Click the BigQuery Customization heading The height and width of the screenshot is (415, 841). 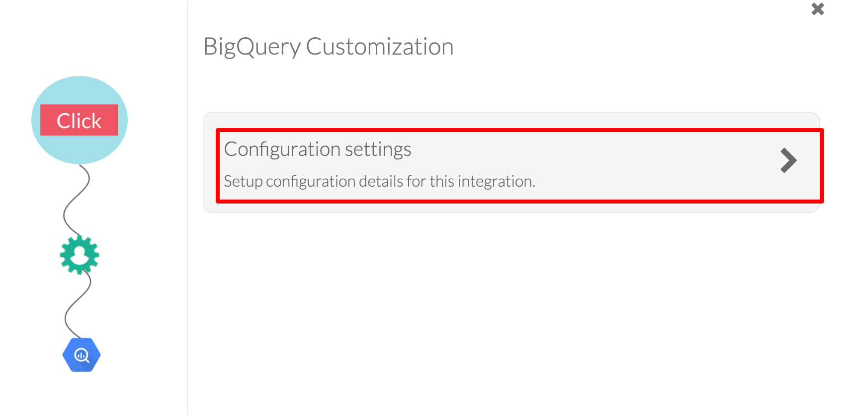328,46
